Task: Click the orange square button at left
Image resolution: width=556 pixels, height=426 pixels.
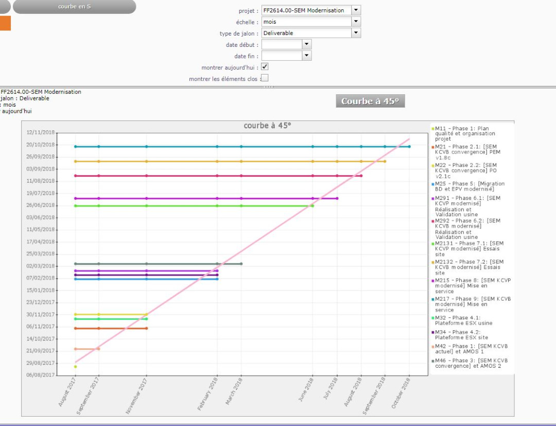Action: click(5, 23)
